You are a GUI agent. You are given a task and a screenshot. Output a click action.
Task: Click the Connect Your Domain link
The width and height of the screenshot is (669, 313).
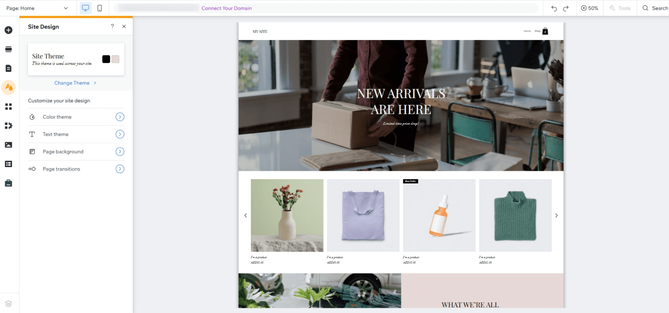[x=227, y=8]
